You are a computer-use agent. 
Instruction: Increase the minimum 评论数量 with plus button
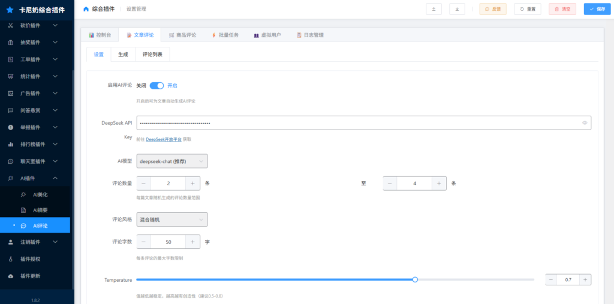coord(192,183)
